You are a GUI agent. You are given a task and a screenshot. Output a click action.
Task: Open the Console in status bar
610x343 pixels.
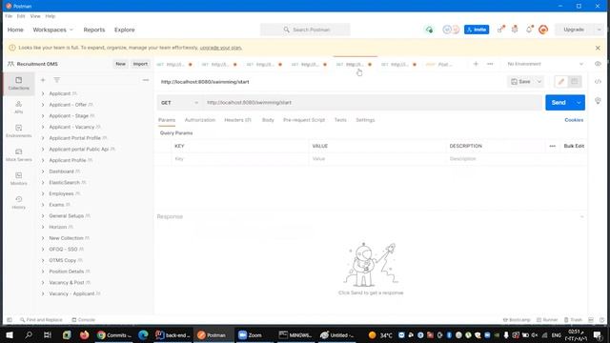[83, 320]
